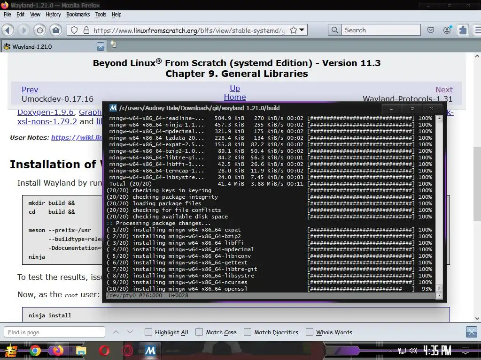Show site security padlock info
Image resolution: width=481 pixels, height=360 pixels.
point(86,30)
